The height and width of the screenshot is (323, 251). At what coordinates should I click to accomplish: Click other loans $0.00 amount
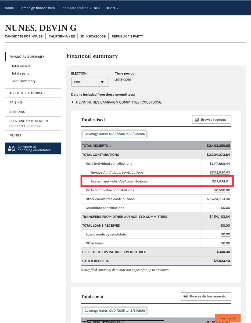click(225, 243)
